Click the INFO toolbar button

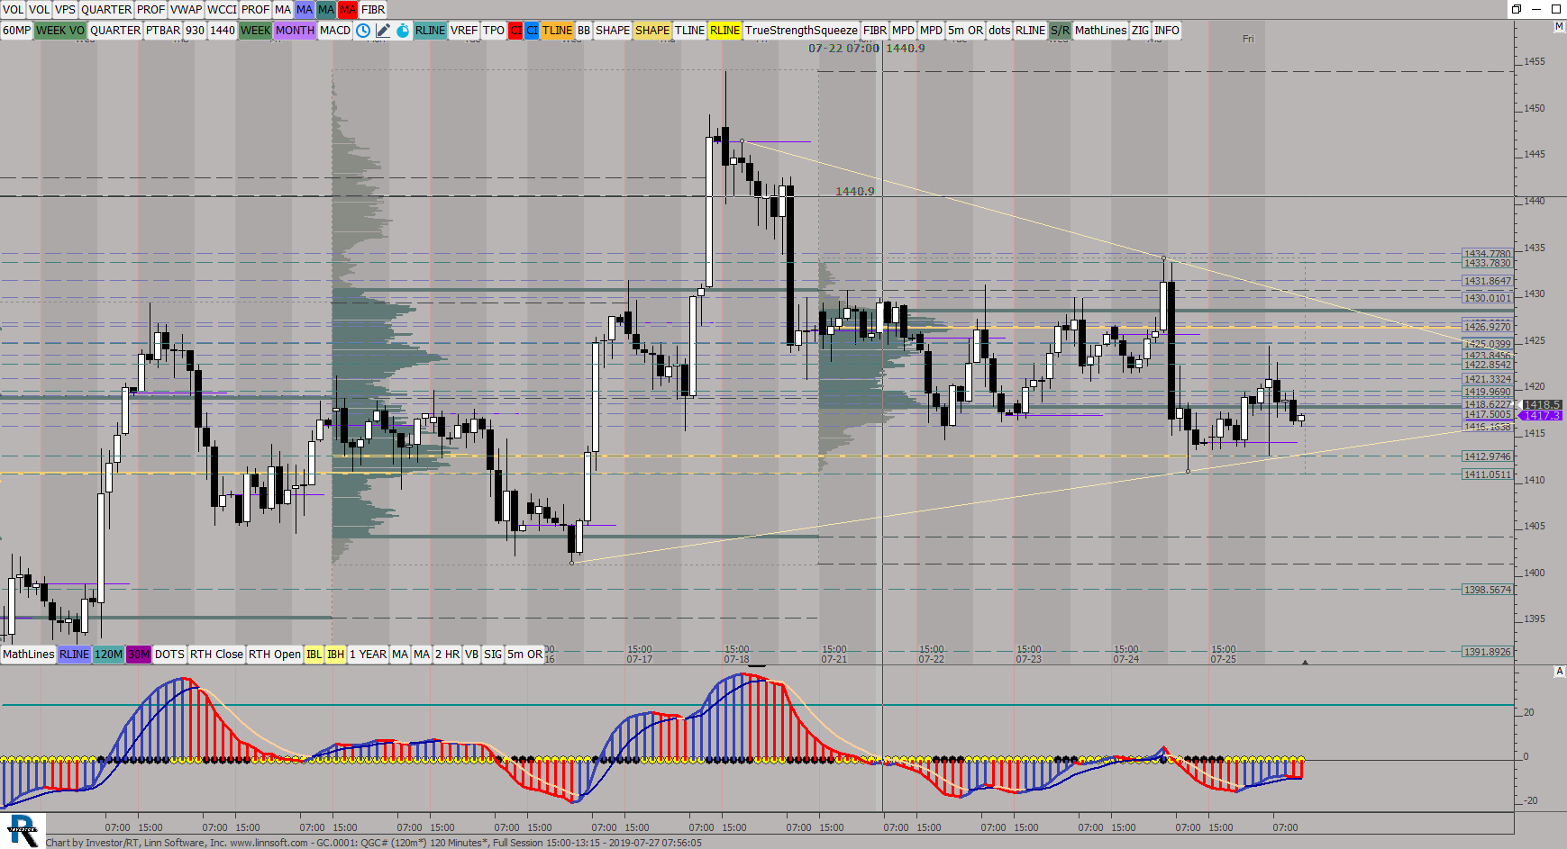coord(1166,31)
